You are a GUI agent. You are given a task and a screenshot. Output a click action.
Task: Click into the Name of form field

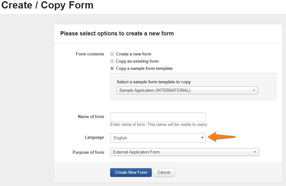158,117
